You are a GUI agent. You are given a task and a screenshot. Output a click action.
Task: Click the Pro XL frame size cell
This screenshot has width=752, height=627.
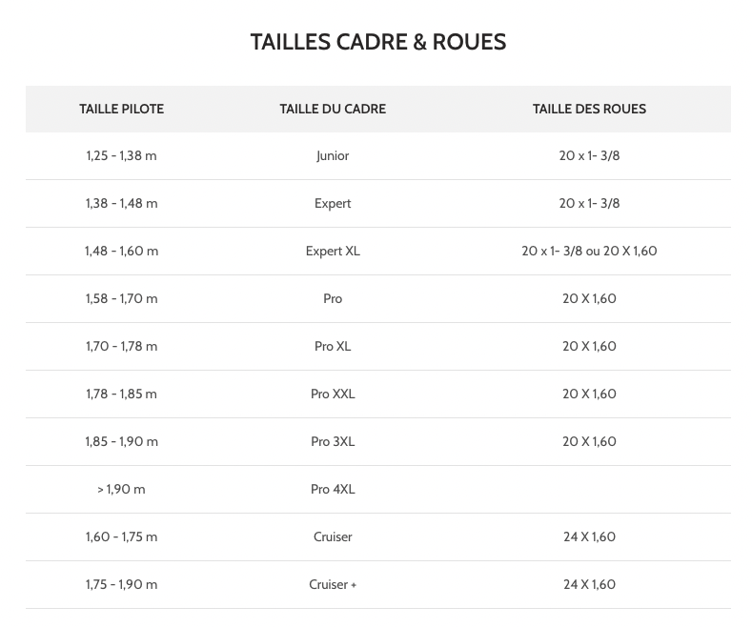[x=333, y=346]
